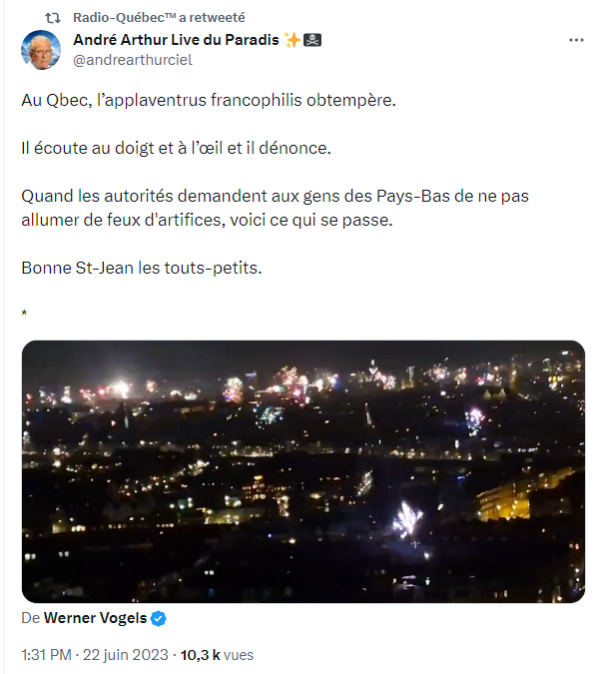Click the sparkles emoji beside the display name
The image size is (599, 674).
[293, 40]
